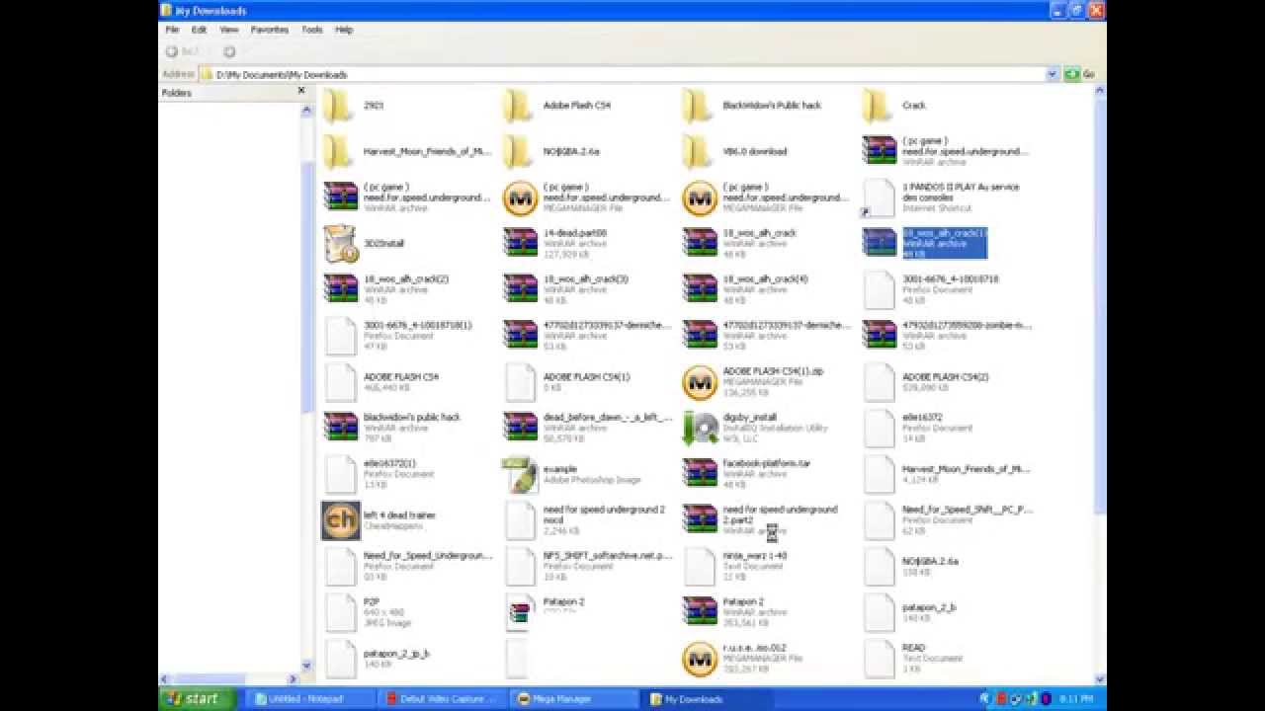Click the Back toolbar button
The height and width of the screenshot is (711, 1265).
183,51
